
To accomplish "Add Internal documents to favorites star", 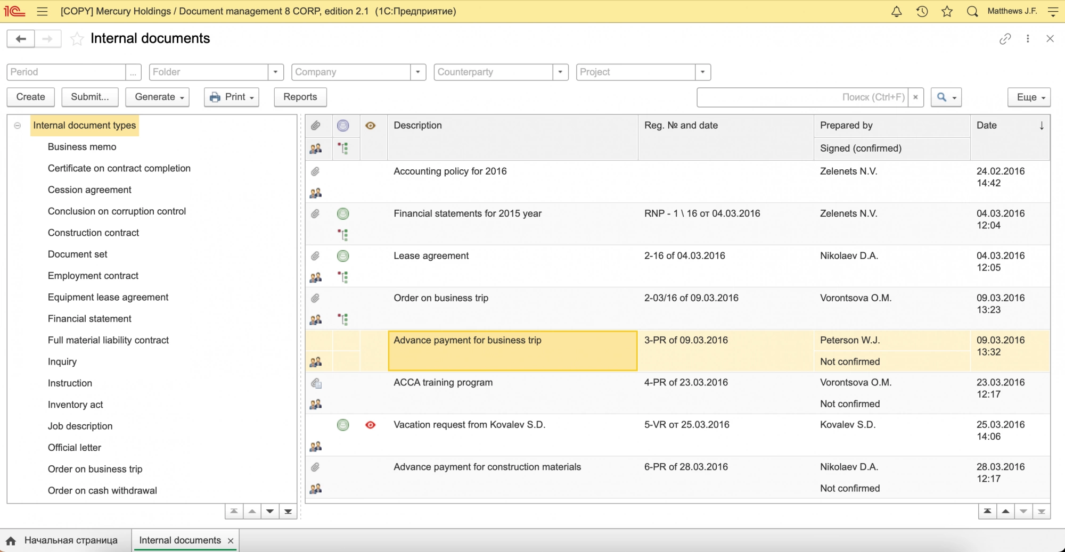I will coord(77,39).
